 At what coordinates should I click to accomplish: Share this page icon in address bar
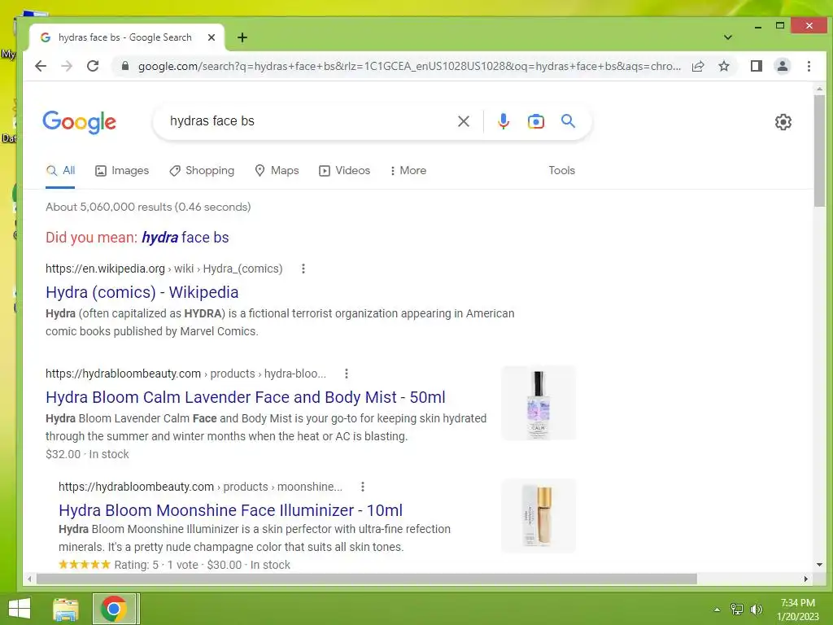[698, 66]
